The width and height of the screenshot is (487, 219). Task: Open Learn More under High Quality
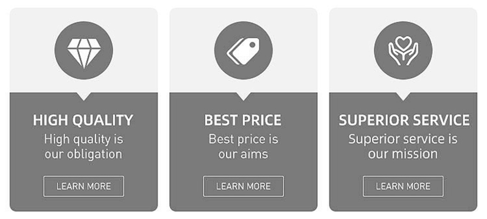tap(84, 186)
